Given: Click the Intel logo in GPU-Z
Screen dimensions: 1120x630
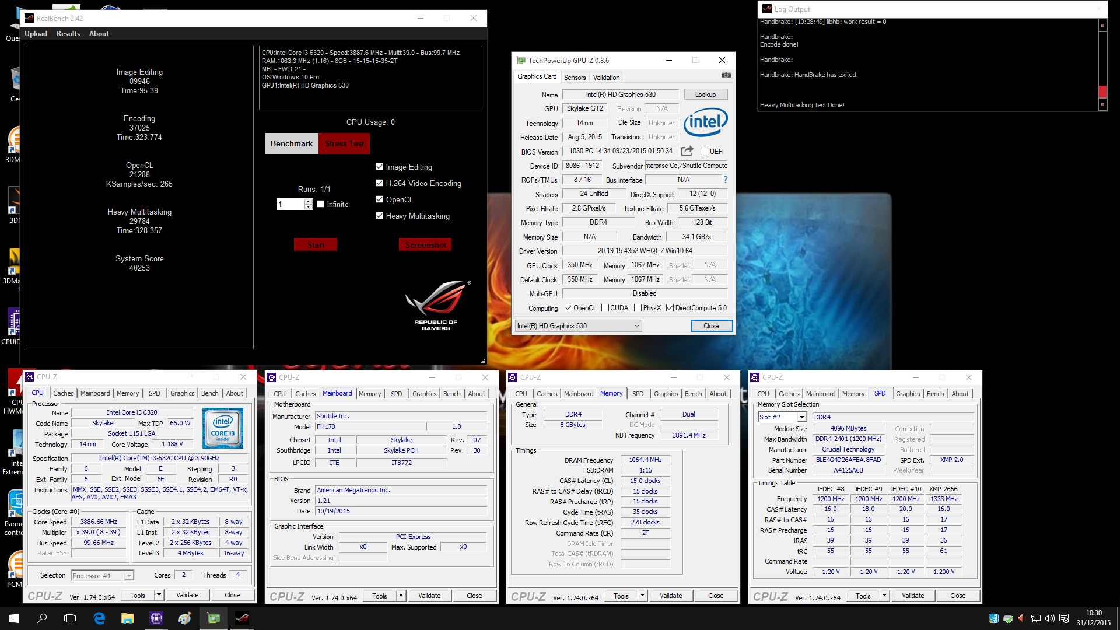Looking at the screenshot, I should point(705,122).
